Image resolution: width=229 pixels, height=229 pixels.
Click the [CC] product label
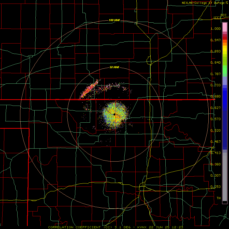(217, 18)
